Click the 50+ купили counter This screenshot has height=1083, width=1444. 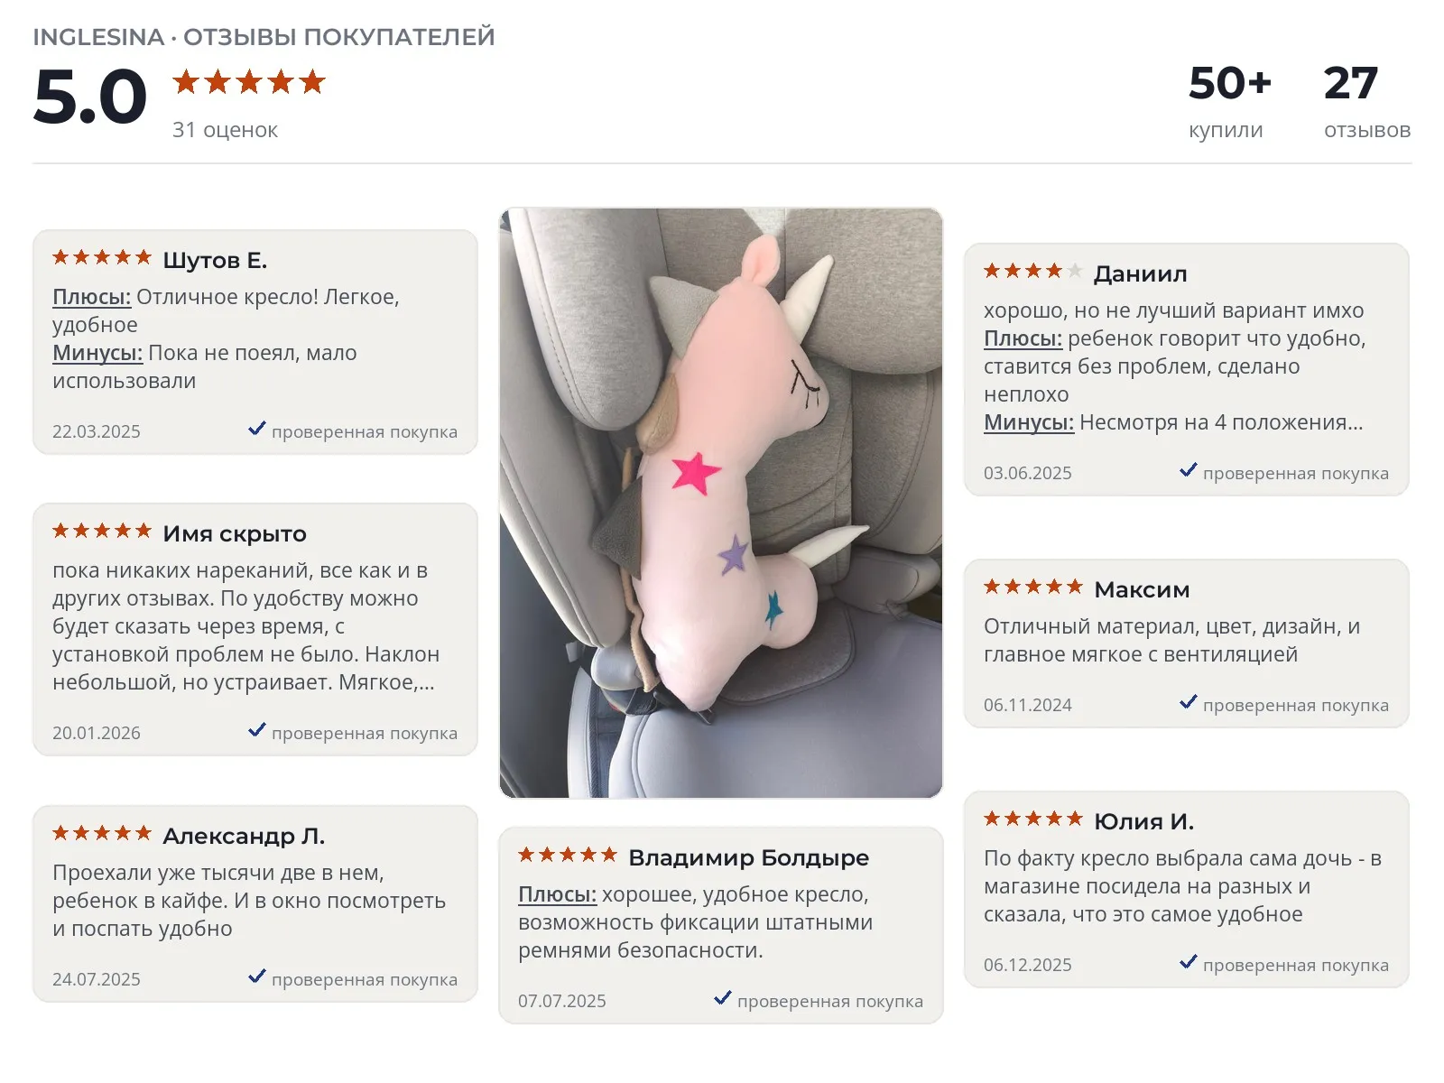1229,101
